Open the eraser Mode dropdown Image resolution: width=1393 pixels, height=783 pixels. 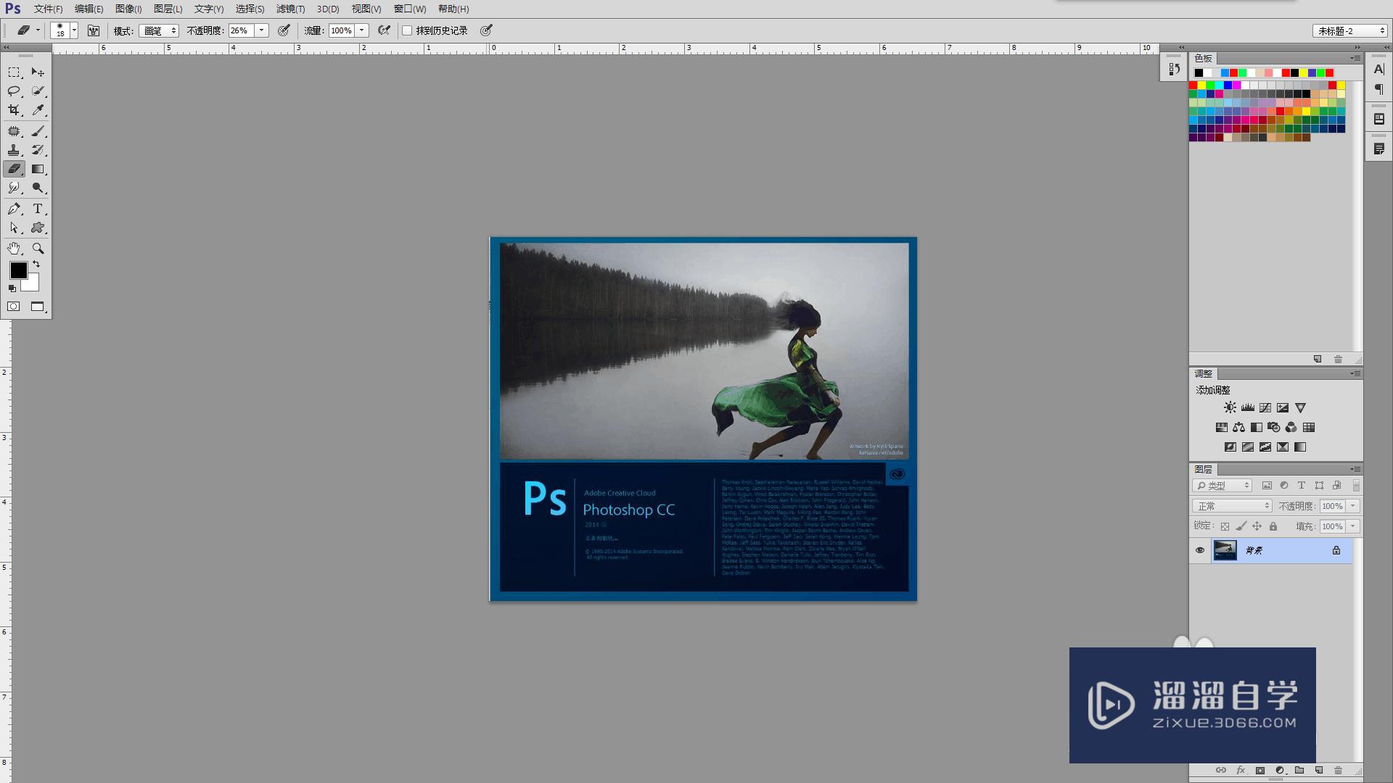159,30
